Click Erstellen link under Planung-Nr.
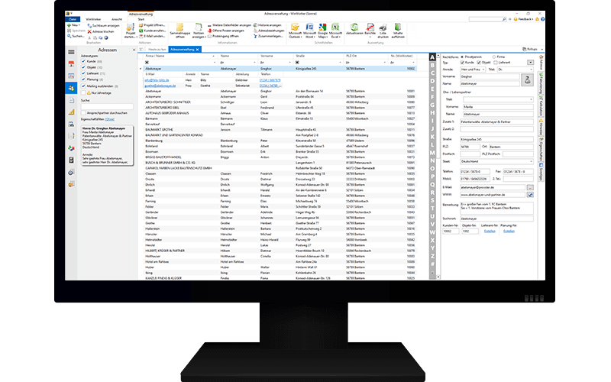This screenshot has height=382, width=611. [x=509, y=231]
